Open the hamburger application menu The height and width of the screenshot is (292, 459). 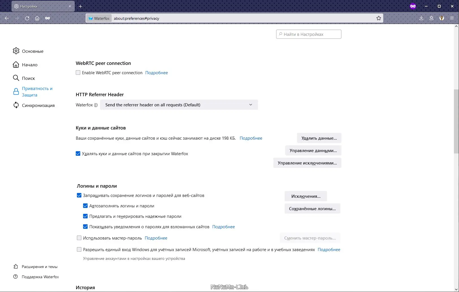(x=452, y=18)
